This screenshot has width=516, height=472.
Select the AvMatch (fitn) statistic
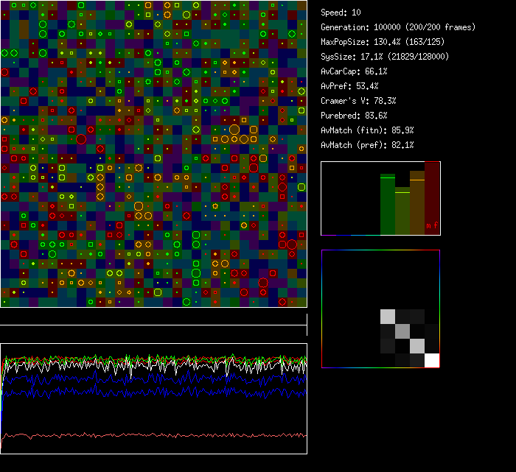click(367, 130)
